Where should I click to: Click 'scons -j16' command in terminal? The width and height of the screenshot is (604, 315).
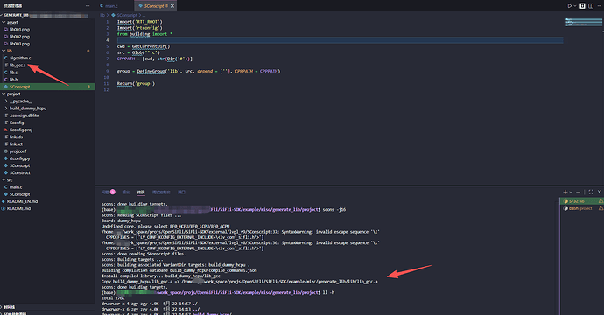coord(334,210)
